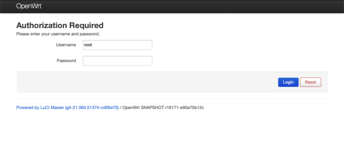This screenshot has width=344, height=146.
Task: Click into the Password field
Action: (117, 61)
